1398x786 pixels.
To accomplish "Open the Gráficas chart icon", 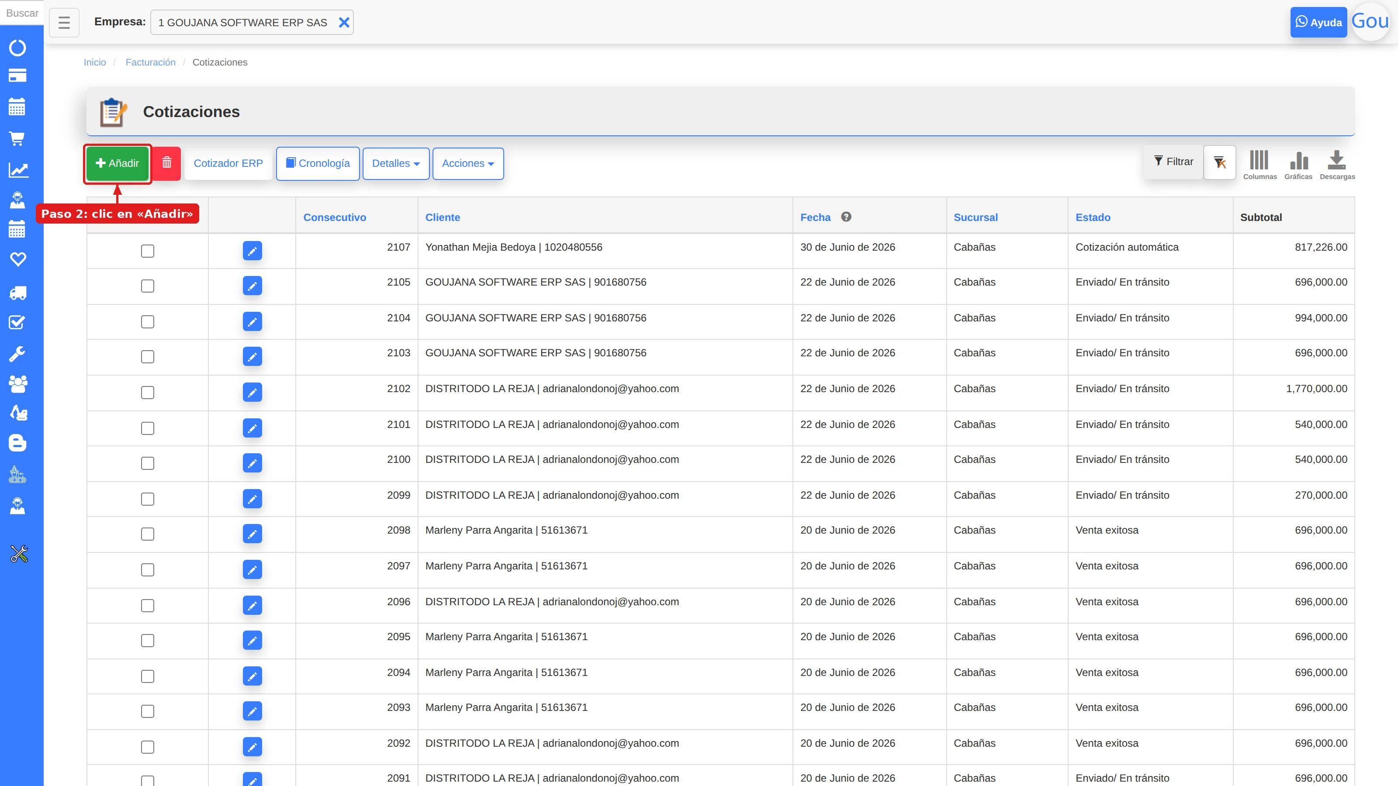I will click(x=1298, y=165).
